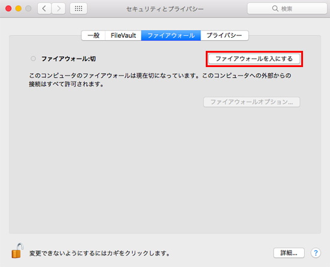Screen dimensions: 330x267
Task: Show all preferences via the grid icon
Action: tap(79, 8)
